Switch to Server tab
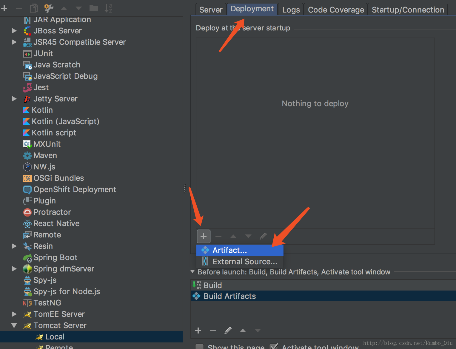The width and height of the screenshot is (456, 349). [211, 10]
